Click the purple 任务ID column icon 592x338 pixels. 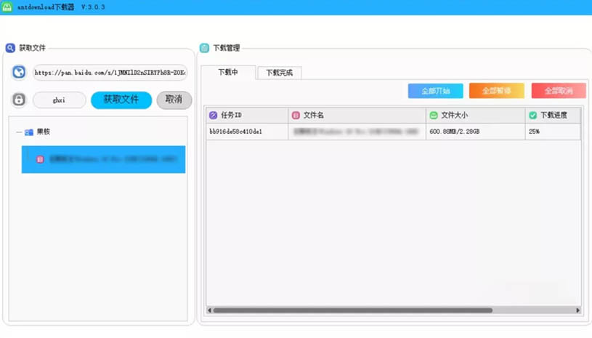pos(213,116)
